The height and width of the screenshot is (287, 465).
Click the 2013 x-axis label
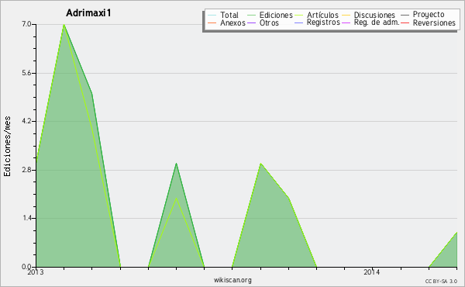(36, 272)
